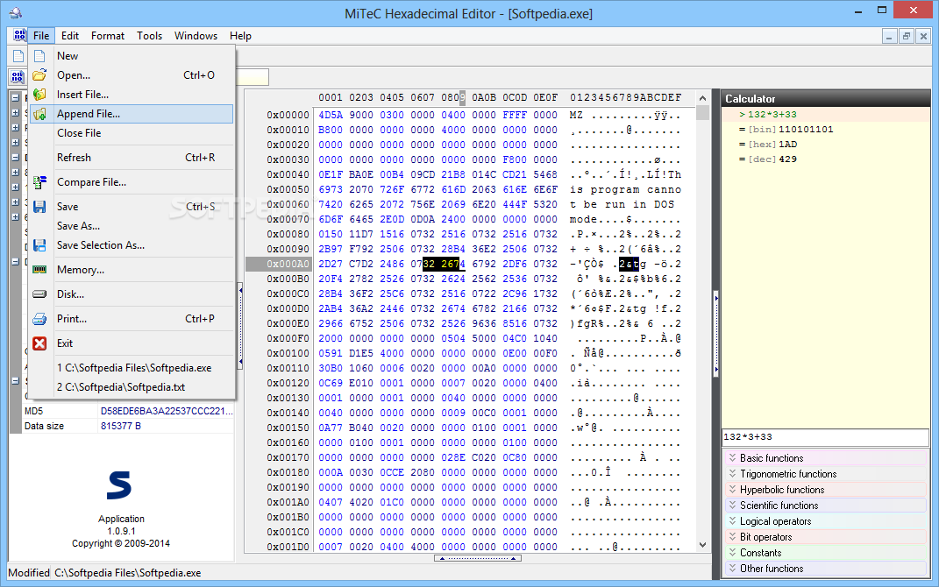Expand Other functions section

coord(826,569)
